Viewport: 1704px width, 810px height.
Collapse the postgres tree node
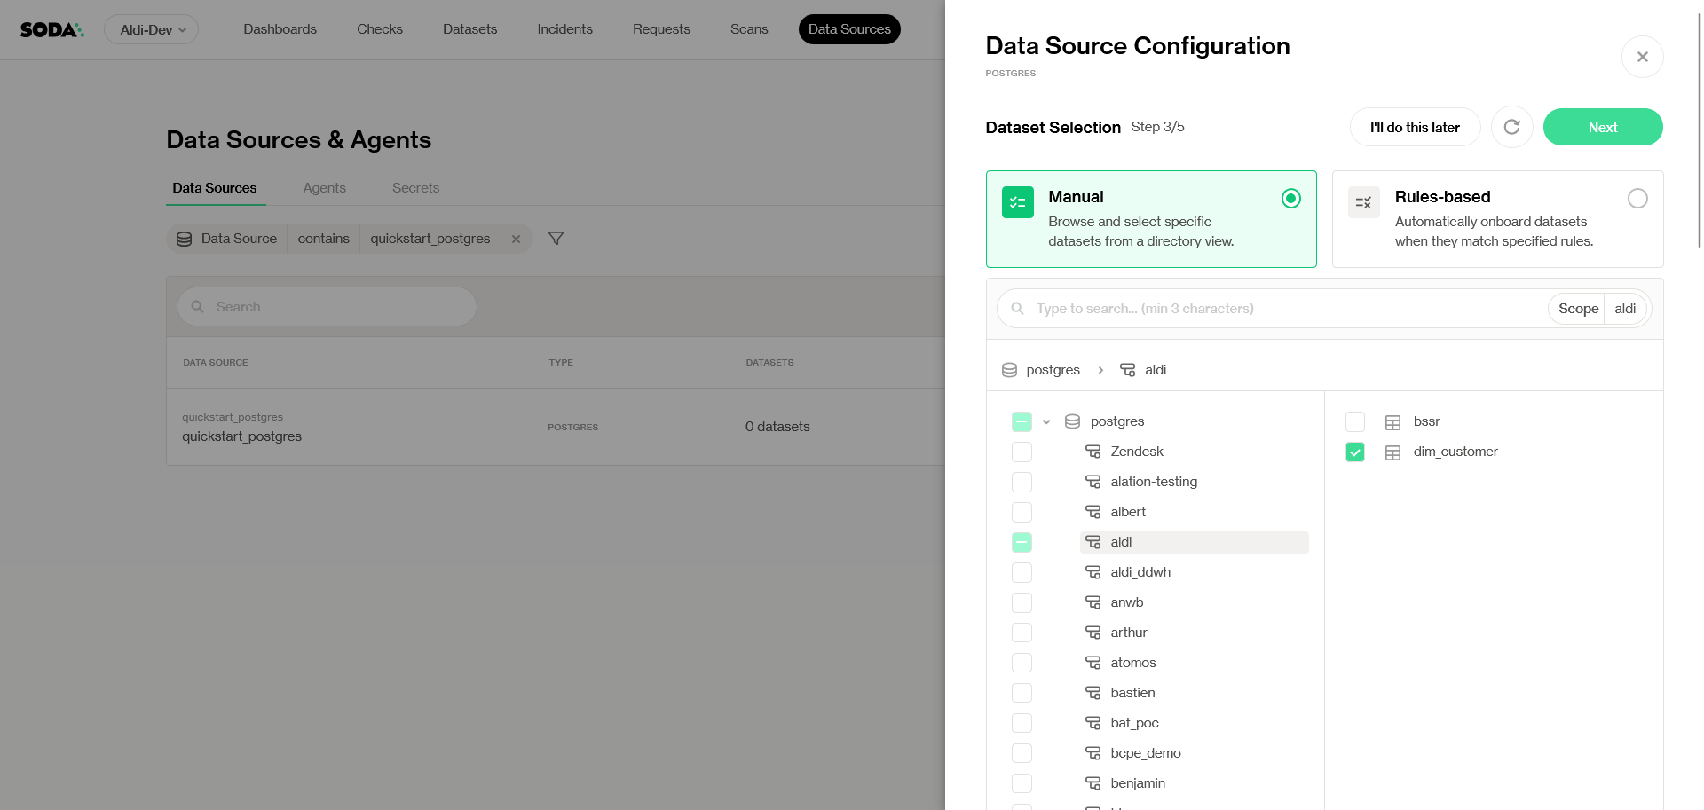pyautogui.click(x=1046, y=421)
